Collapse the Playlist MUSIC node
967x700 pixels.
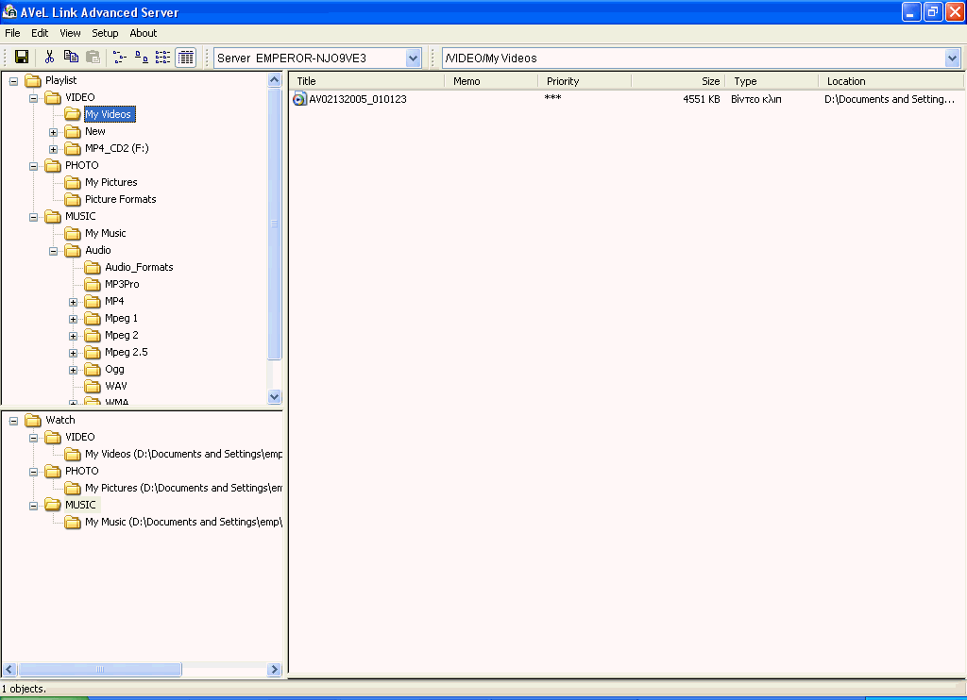point(33,217)
